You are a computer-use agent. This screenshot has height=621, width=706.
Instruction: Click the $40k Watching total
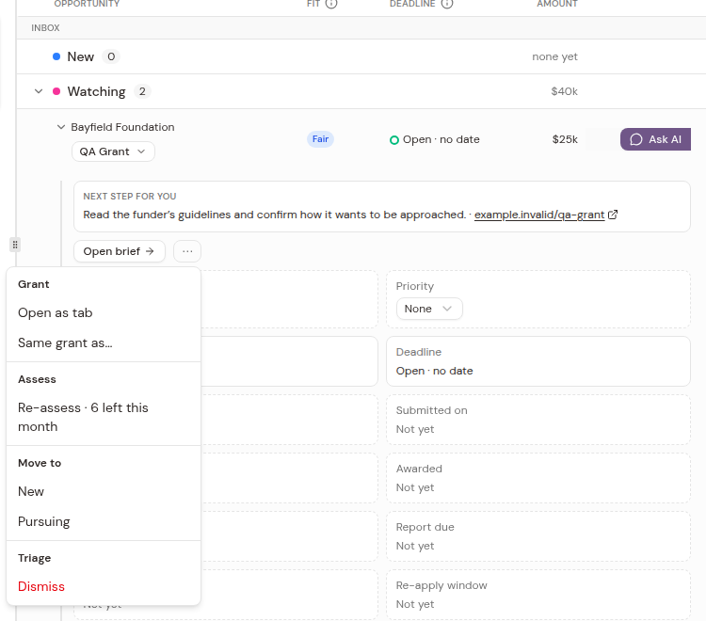coord(564,91)
